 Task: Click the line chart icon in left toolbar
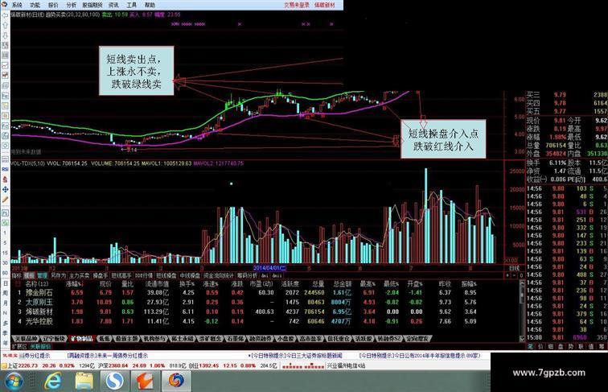(x=5, y=65)
